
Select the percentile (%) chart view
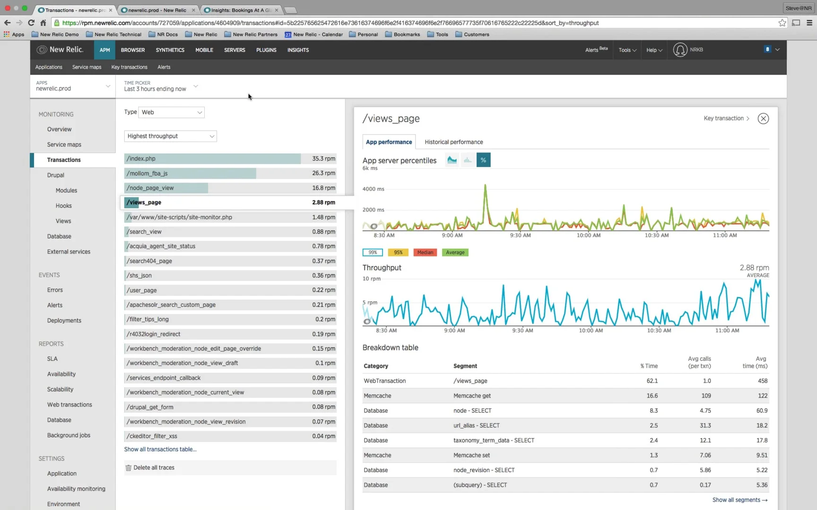pyautogui.click(x=483, y=160)
